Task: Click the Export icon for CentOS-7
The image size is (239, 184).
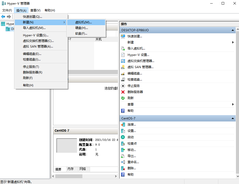Action: pyautogui.click(x=123, y=156)
